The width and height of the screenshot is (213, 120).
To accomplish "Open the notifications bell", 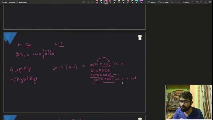I will (x=192, y=2).
